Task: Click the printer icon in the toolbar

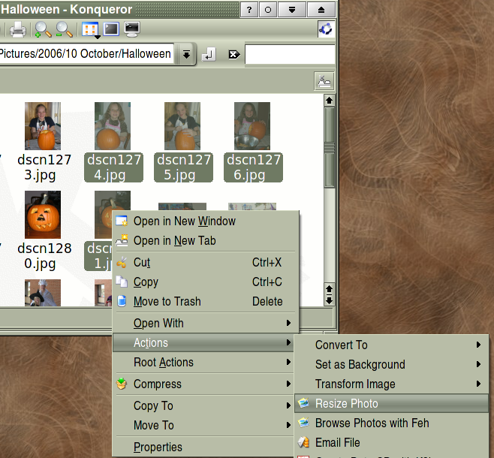Action: (18, 30)
